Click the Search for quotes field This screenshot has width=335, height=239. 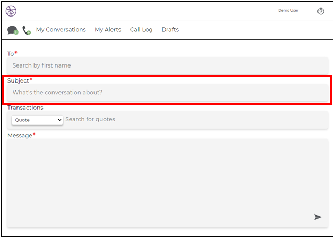pos(195,119)
